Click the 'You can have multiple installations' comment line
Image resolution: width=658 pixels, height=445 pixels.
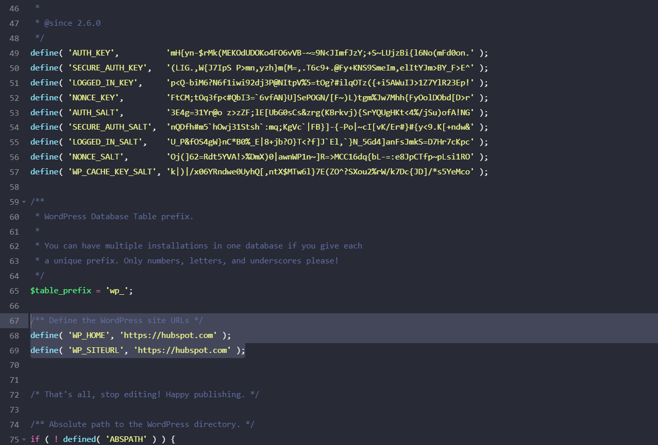[204, 246]
